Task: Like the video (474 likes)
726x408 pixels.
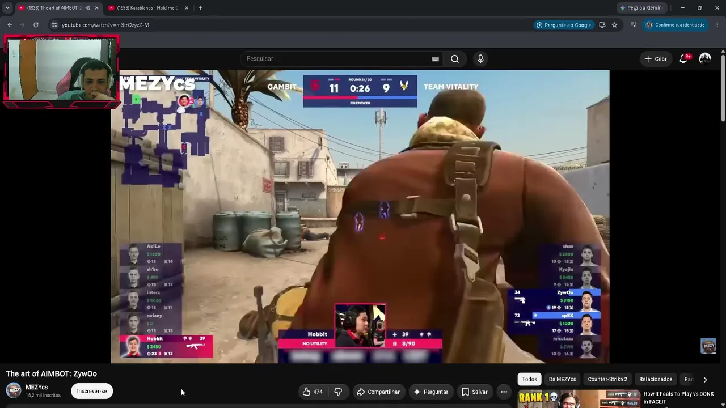Action: click(313, 392)
